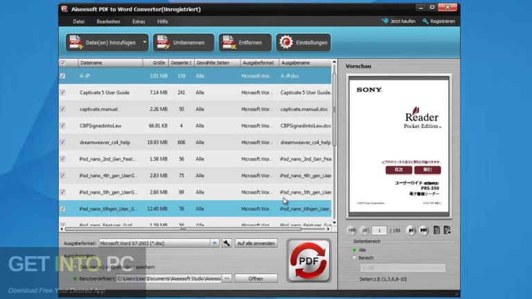Click the application logo icon in title bar
The width and height of the screenshot is (532, 299).
pos(64,9)
